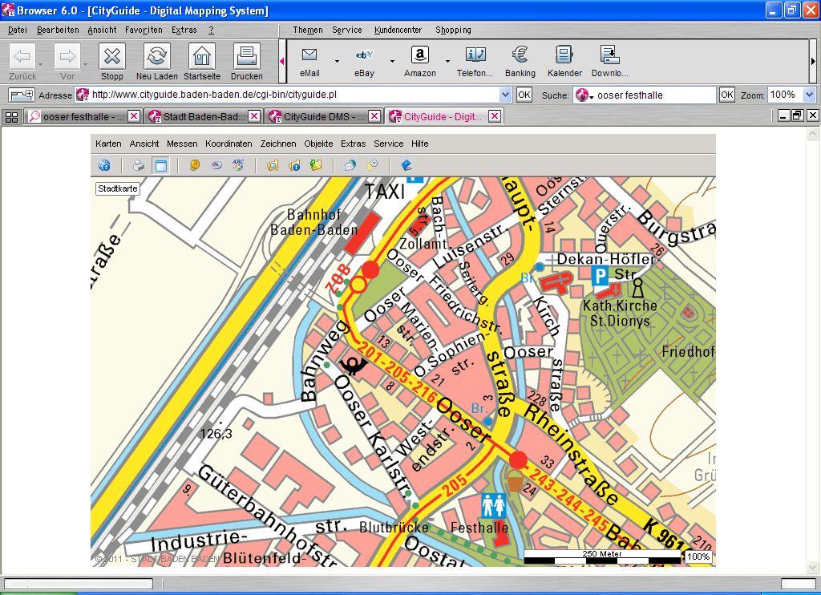The image size is (821, 595).
Task: Open the Messen menu in map
Action: coord(182,144)
